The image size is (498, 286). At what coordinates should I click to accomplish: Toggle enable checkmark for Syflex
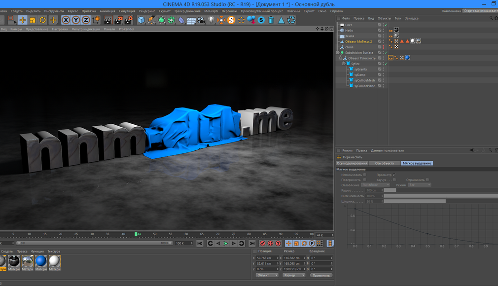point(386,64)
